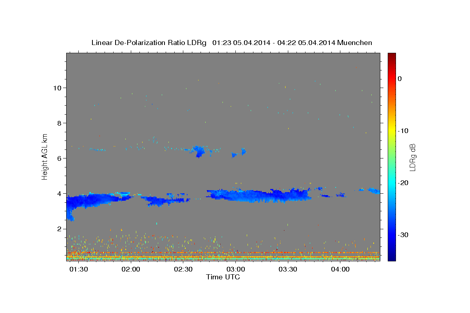
Task: Click the 02:00 time tick label
Action: (x=130, y=270)
